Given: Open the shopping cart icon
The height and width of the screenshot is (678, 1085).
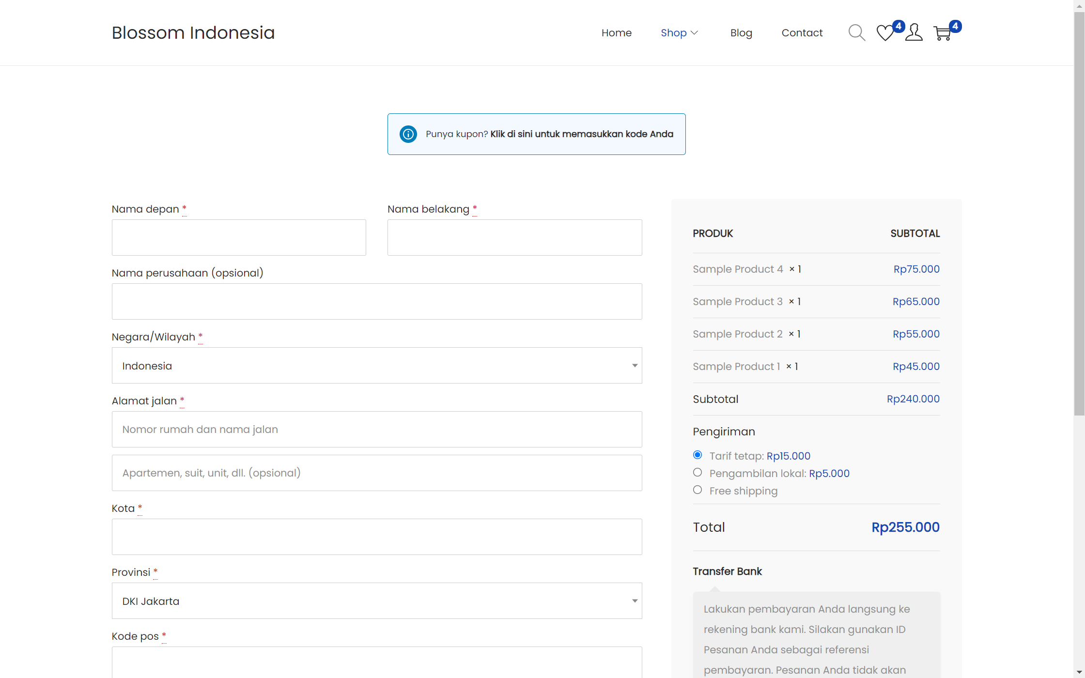Looking at the screenshot, I should click(x=943, y=33).
